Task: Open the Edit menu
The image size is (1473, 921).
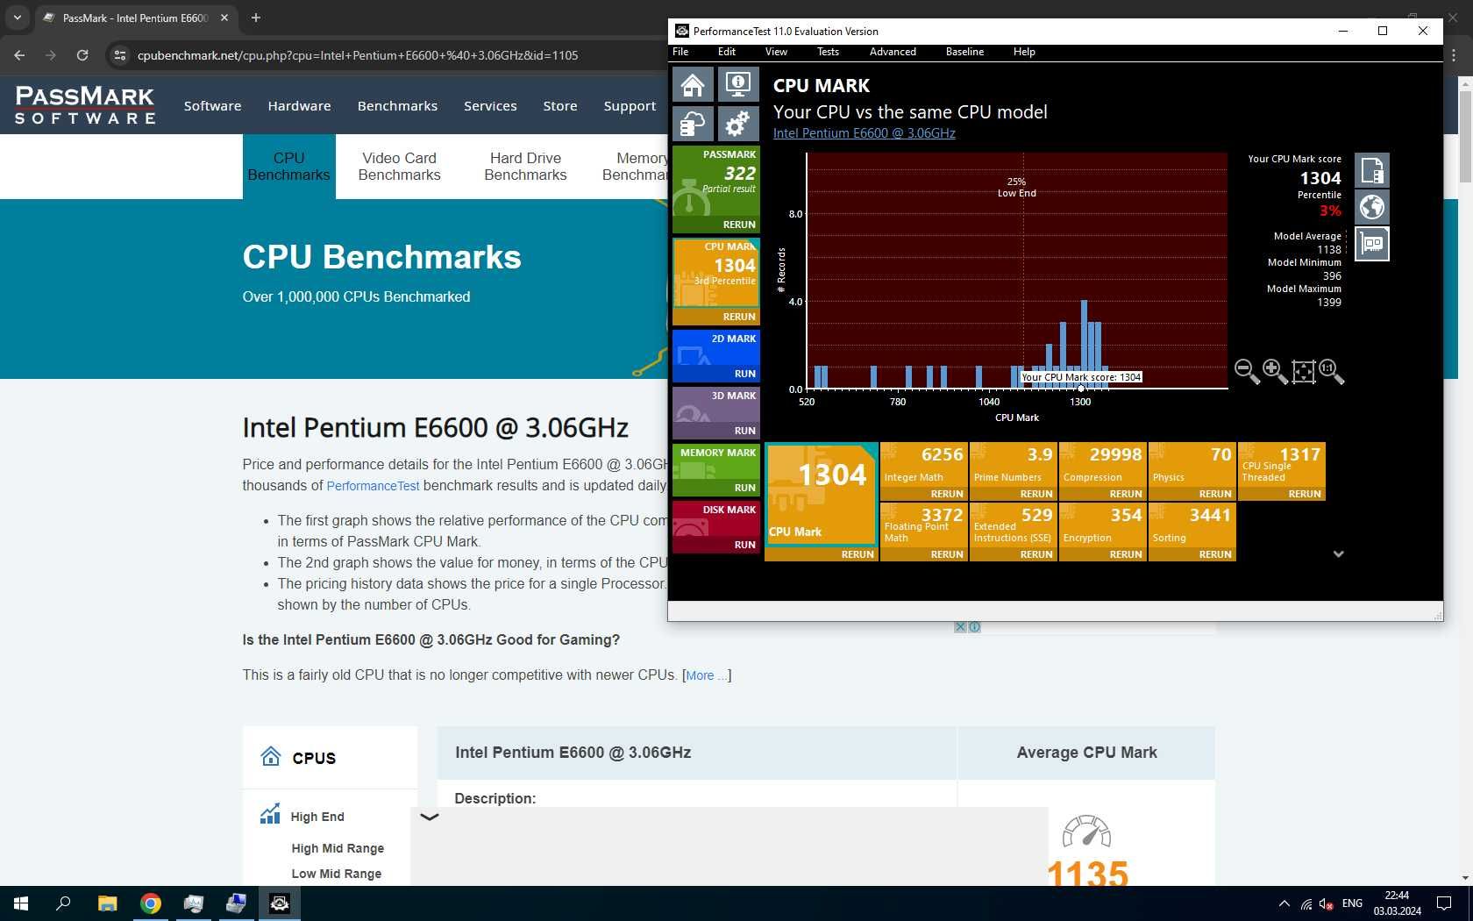Action: point(727,52)
